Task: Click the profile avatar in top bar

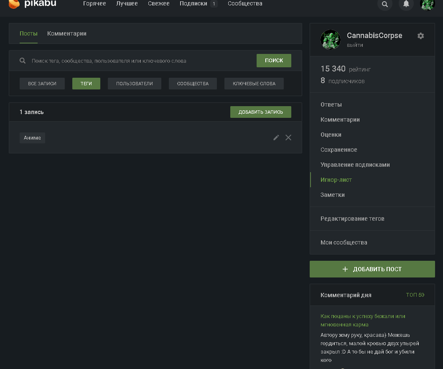Action: (x=427, y=4)
